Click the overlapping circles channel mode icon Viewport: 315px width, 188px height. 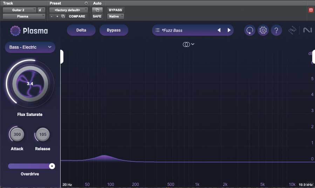click(x=186, y=44)
